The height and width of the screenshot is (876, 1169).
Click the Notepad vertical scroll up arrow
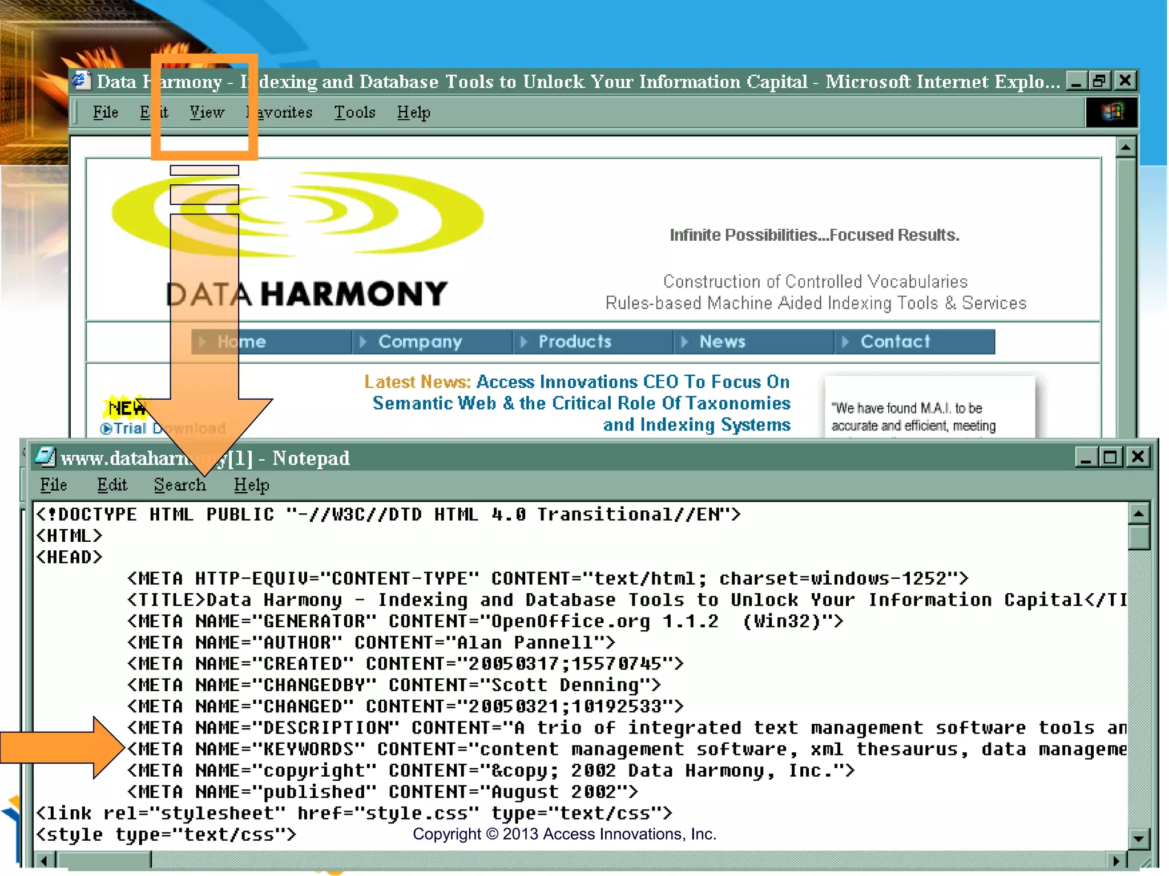(1138, 514)
